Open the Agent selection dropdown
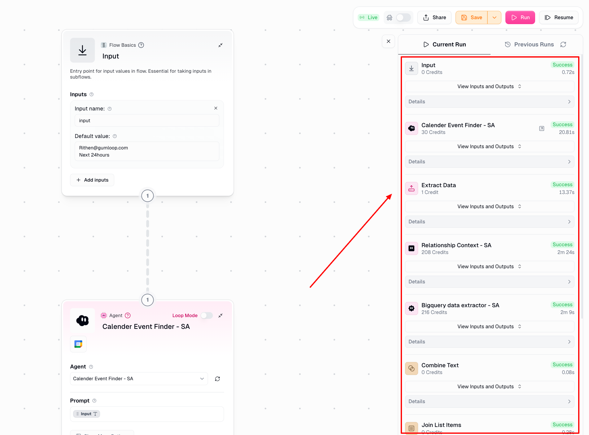The width and height of the screenshot is (589, 435). click(139, 379)
